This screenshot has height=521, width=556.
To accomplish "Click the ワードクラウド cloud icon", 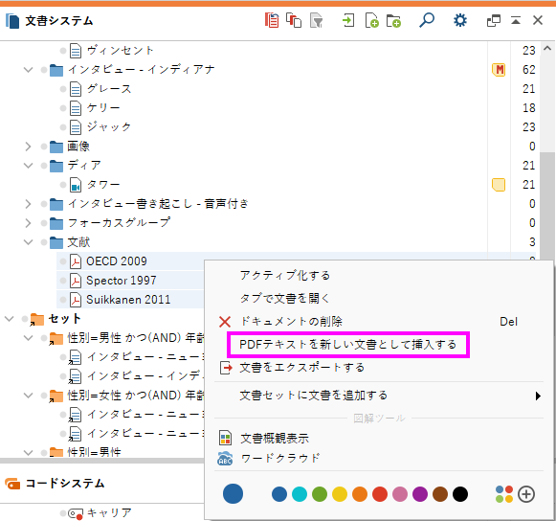I will (x=225, y=459).
